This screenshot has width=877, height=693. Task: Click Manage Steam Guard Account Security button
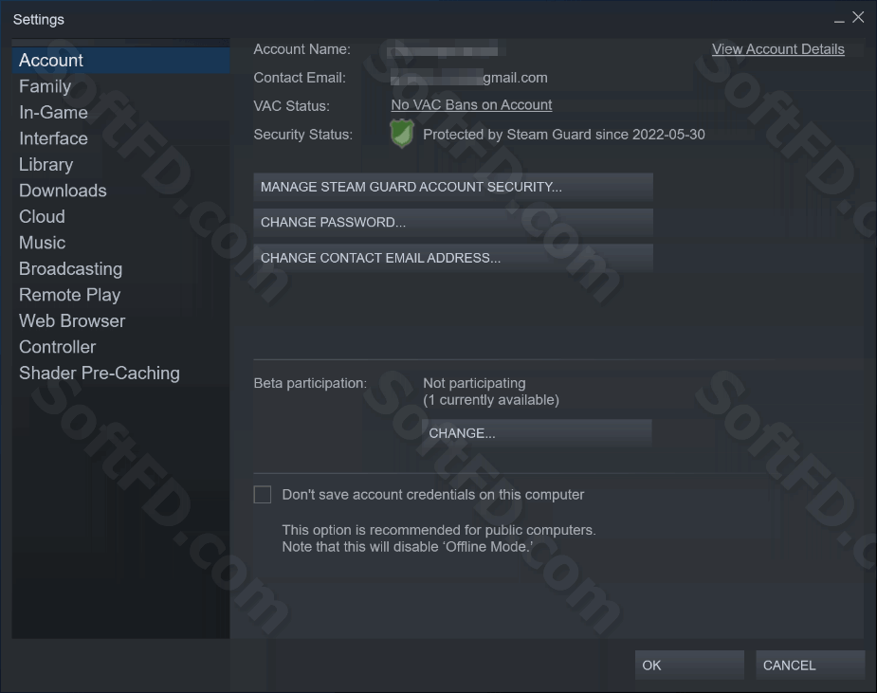pyautogui.click(x=453, y=187)
